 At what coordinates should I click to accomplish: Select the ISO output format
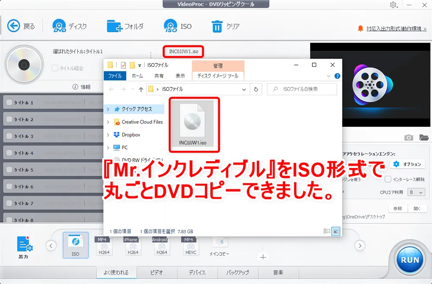pos(76,245)
